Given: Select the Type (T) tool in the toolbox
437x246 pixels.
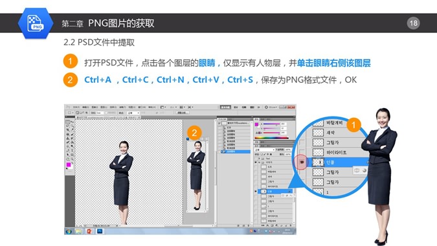Looking at the screenshot, I should click(x=72, y=150).
